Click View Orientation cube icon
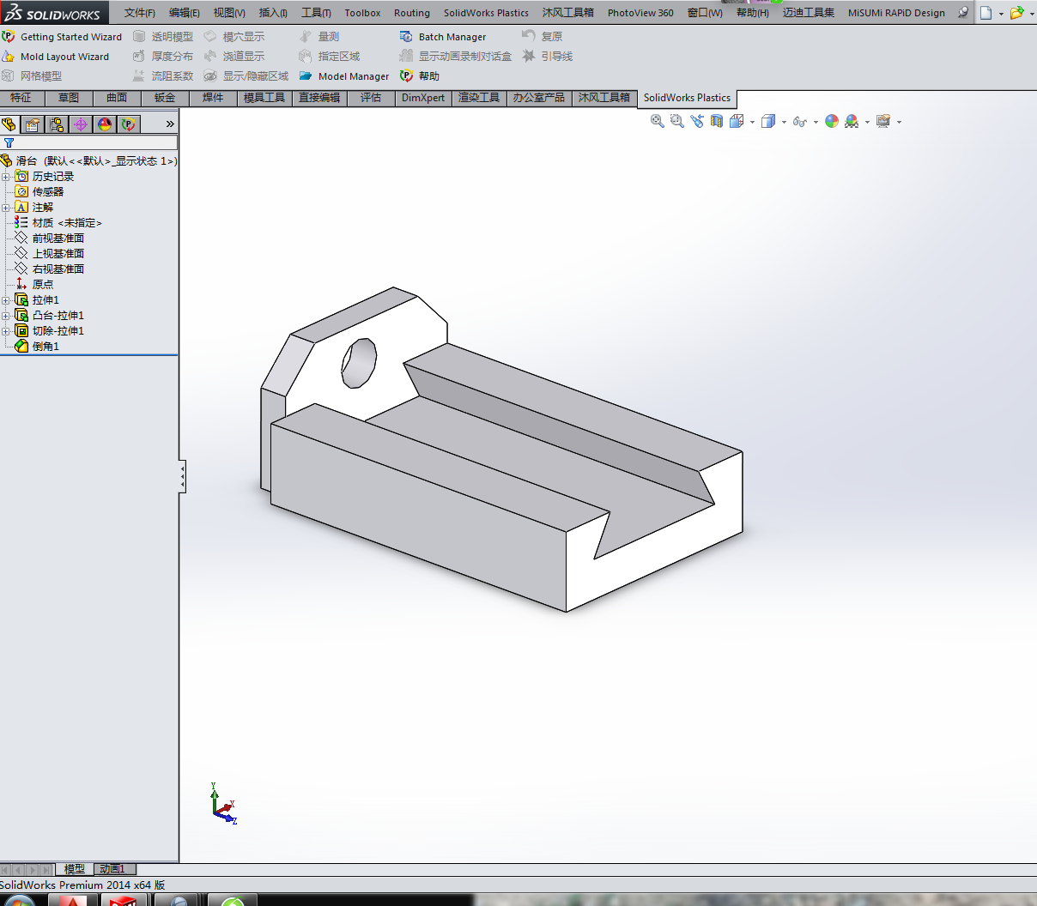The height and width of the screenshot is (906, 1037). (737, 121)
